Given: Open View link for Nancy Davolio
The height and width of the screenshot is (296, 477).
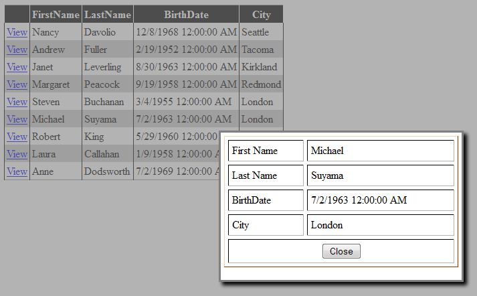Looking at the screenshot, I should pos(17,32).
